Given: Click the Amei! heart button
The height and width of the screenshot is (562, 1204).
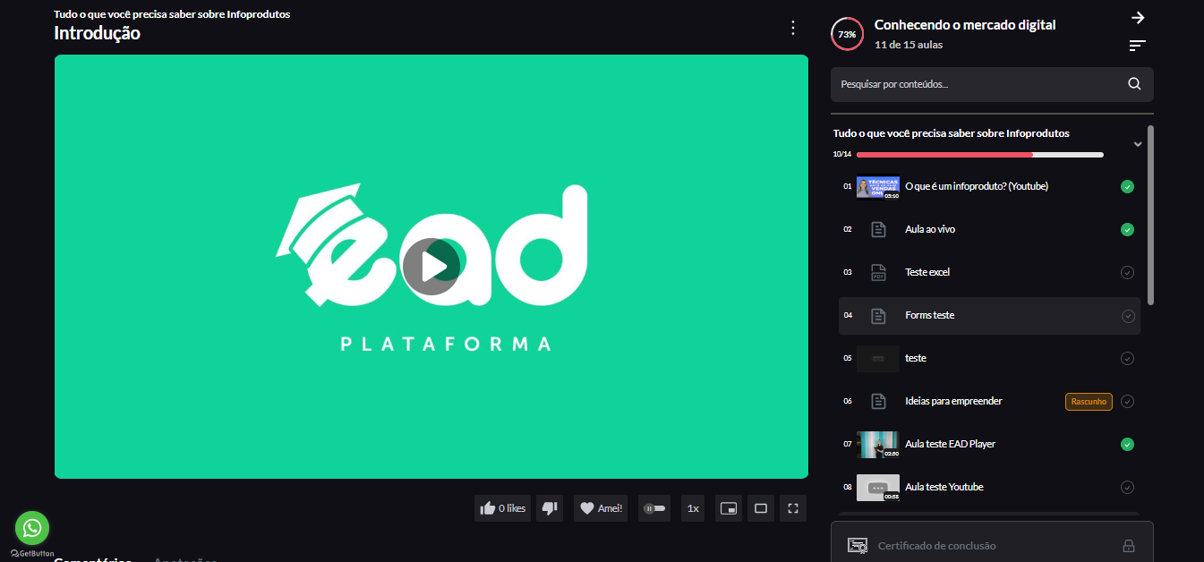Looking at the screenshot, I should tap(601, 508).
